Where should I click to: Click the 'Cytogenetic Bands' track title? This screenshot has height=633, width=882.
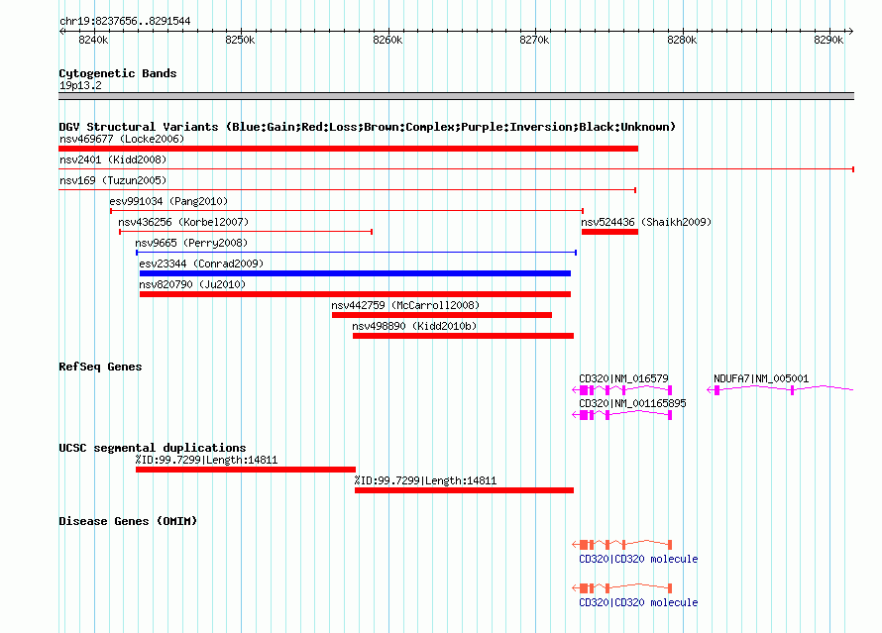point(118,73)
